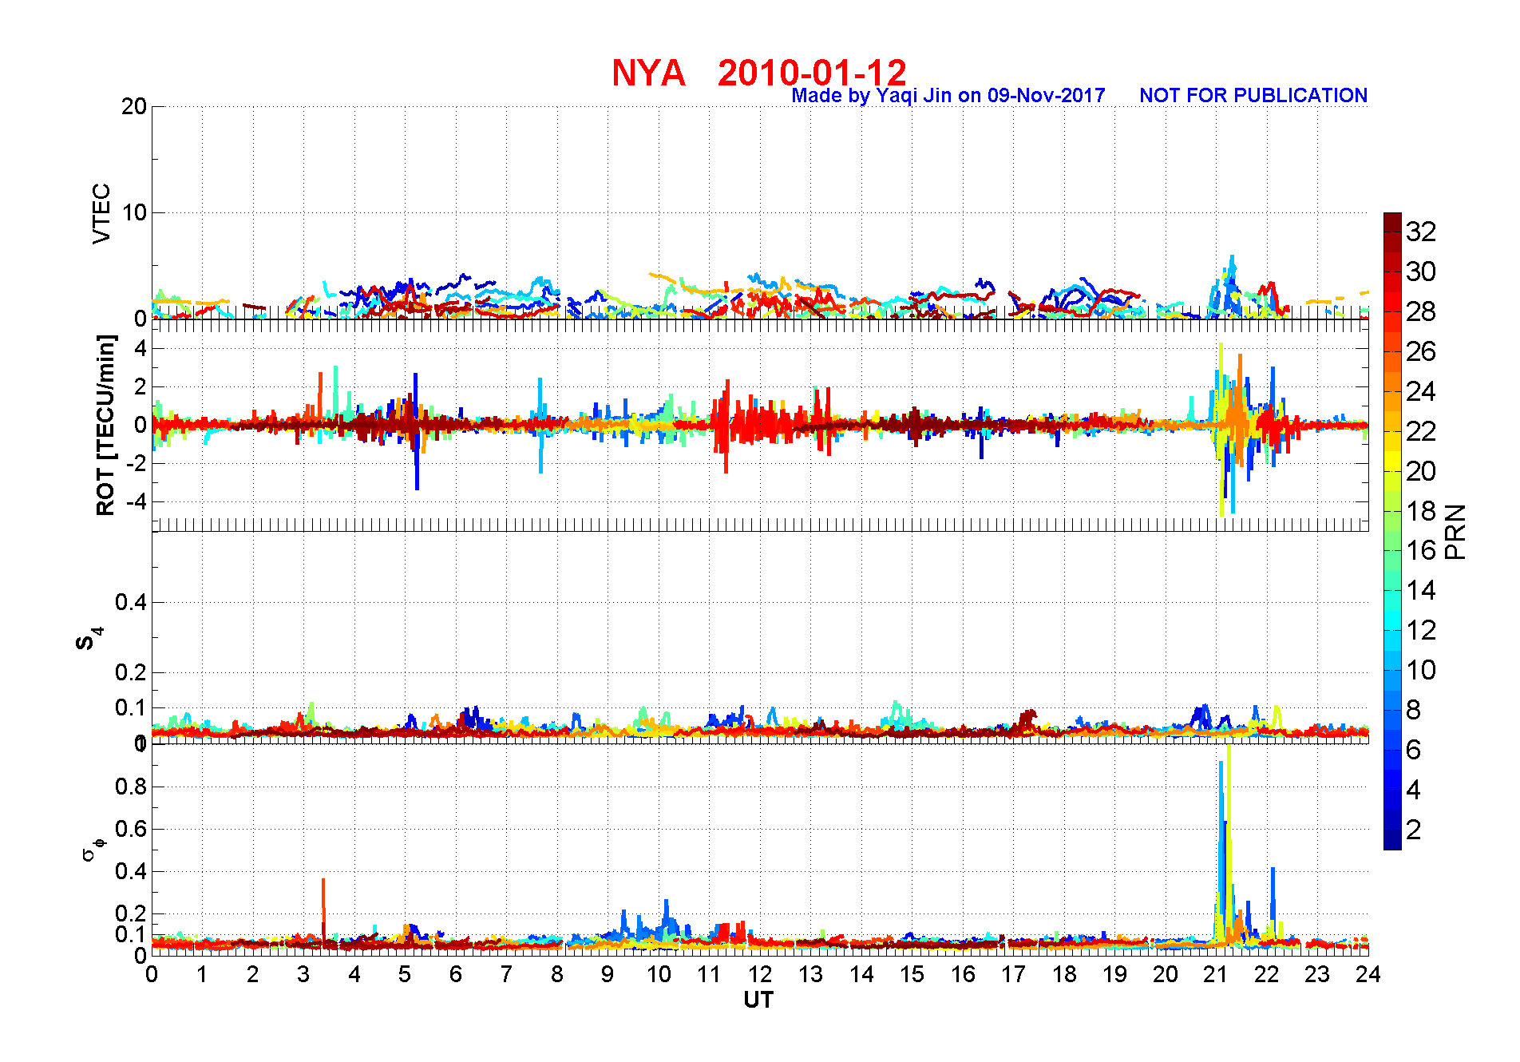Select the S4 y-axis label
This screenshot has height=1062, width=1520.
(x=89, y=638)
